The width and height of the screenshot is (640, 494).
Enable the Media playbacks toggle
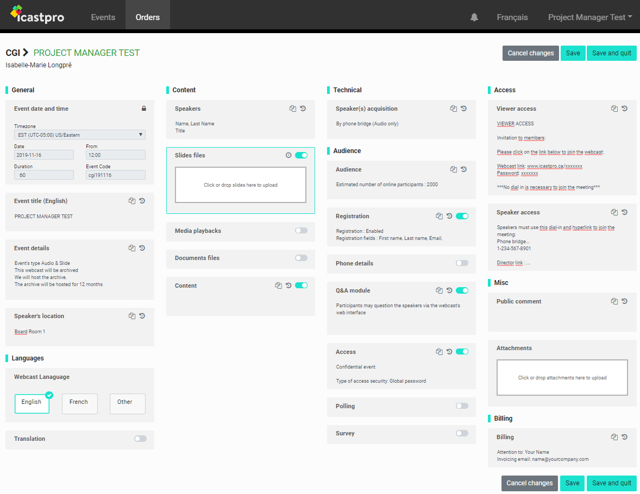pyautogui.click(x=301, y=231)
